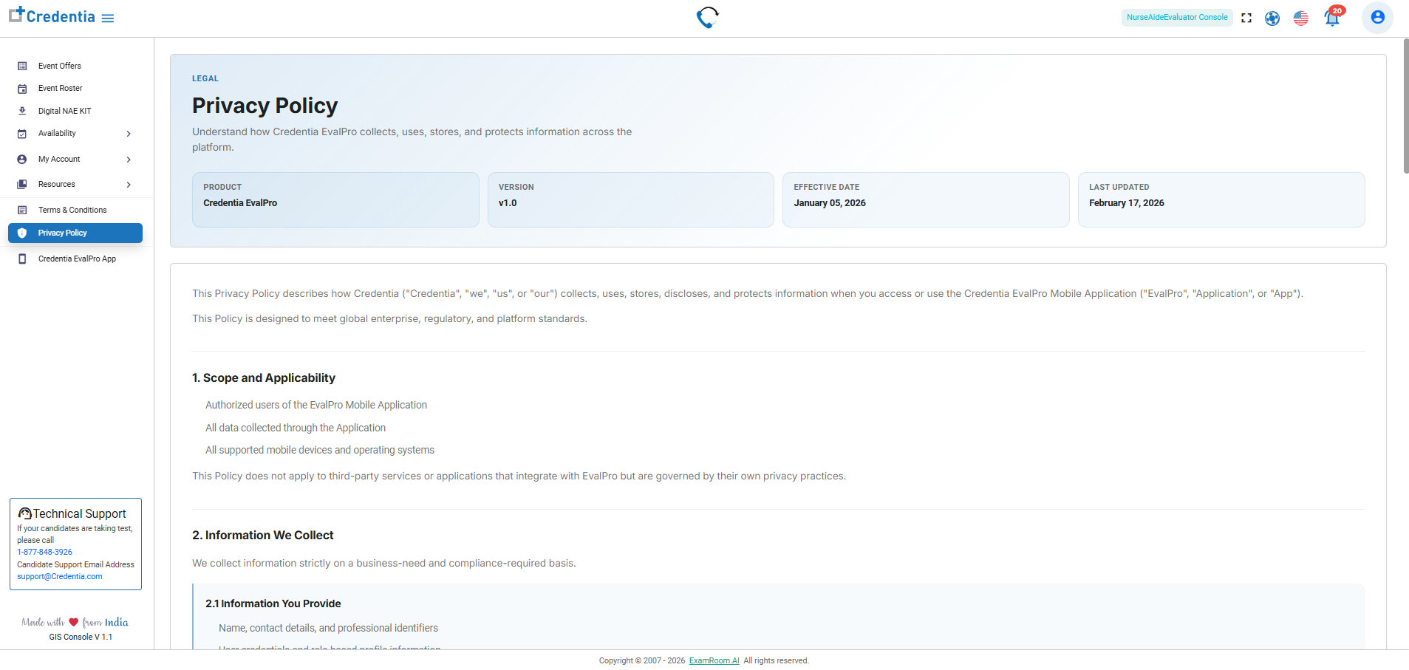Open notifications bell with 20 badge

pyautogui.click(x=1333, y=16)
